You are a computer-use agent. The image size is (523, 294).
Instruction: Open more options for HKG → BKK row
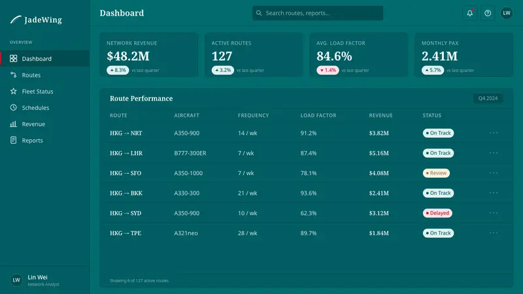494,193
